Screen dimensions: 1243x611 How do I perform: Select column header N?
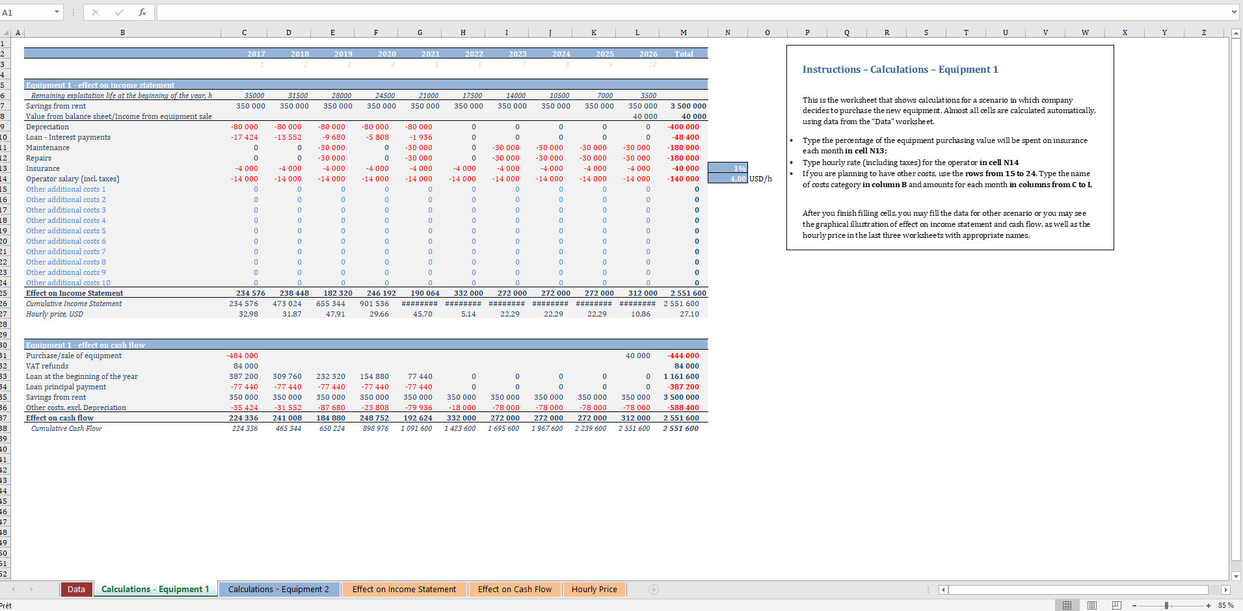click(x=727, y=32)
